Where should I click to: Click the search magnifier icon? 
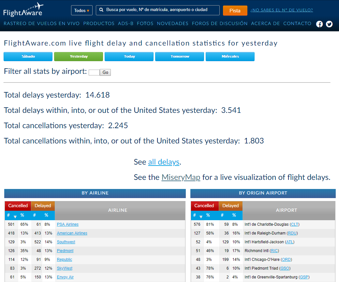click(x=101, y=10)
